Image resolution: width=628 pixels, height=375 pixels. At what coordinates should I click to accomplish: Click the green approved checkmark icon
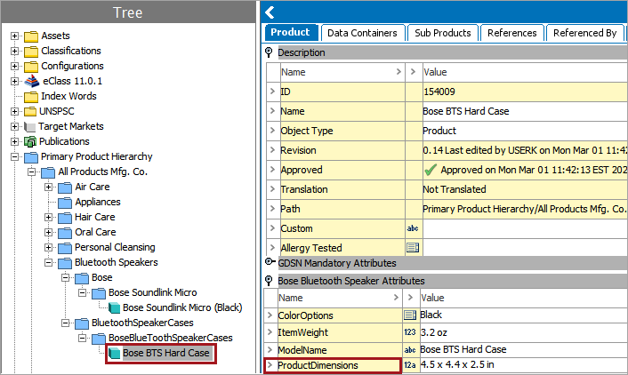click(x=431, y=170)
